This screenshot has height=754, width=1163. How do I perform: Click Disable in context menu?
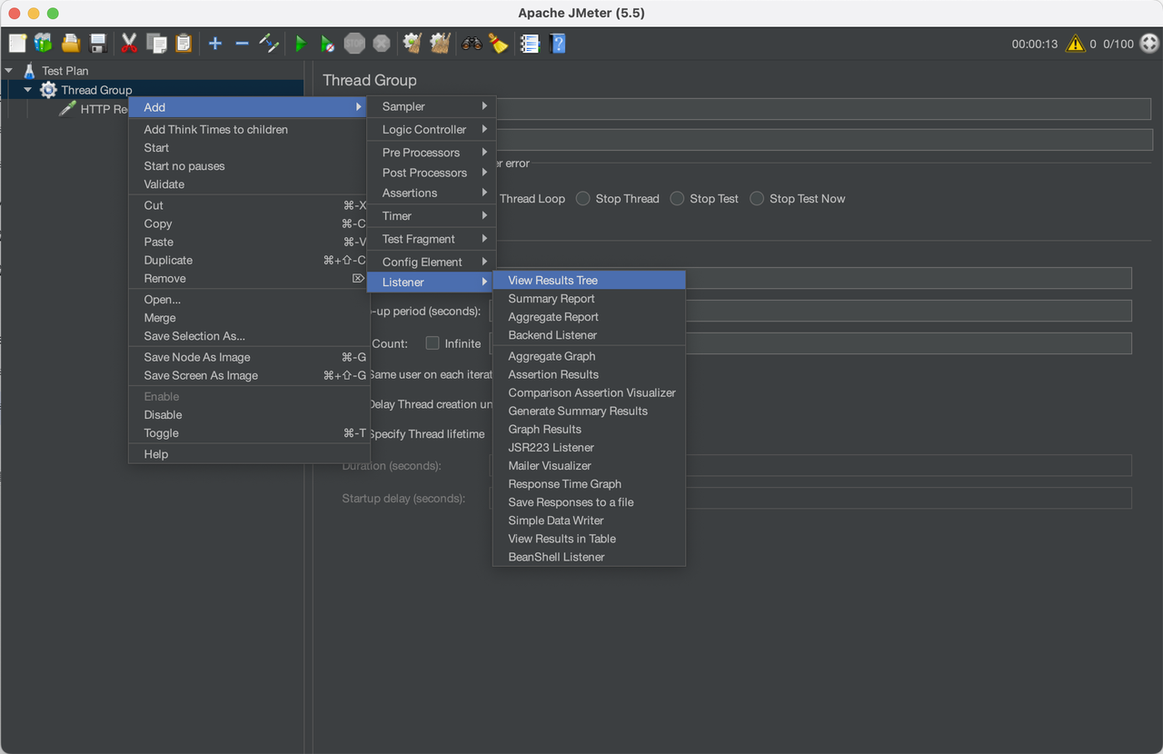pos(248,414)
